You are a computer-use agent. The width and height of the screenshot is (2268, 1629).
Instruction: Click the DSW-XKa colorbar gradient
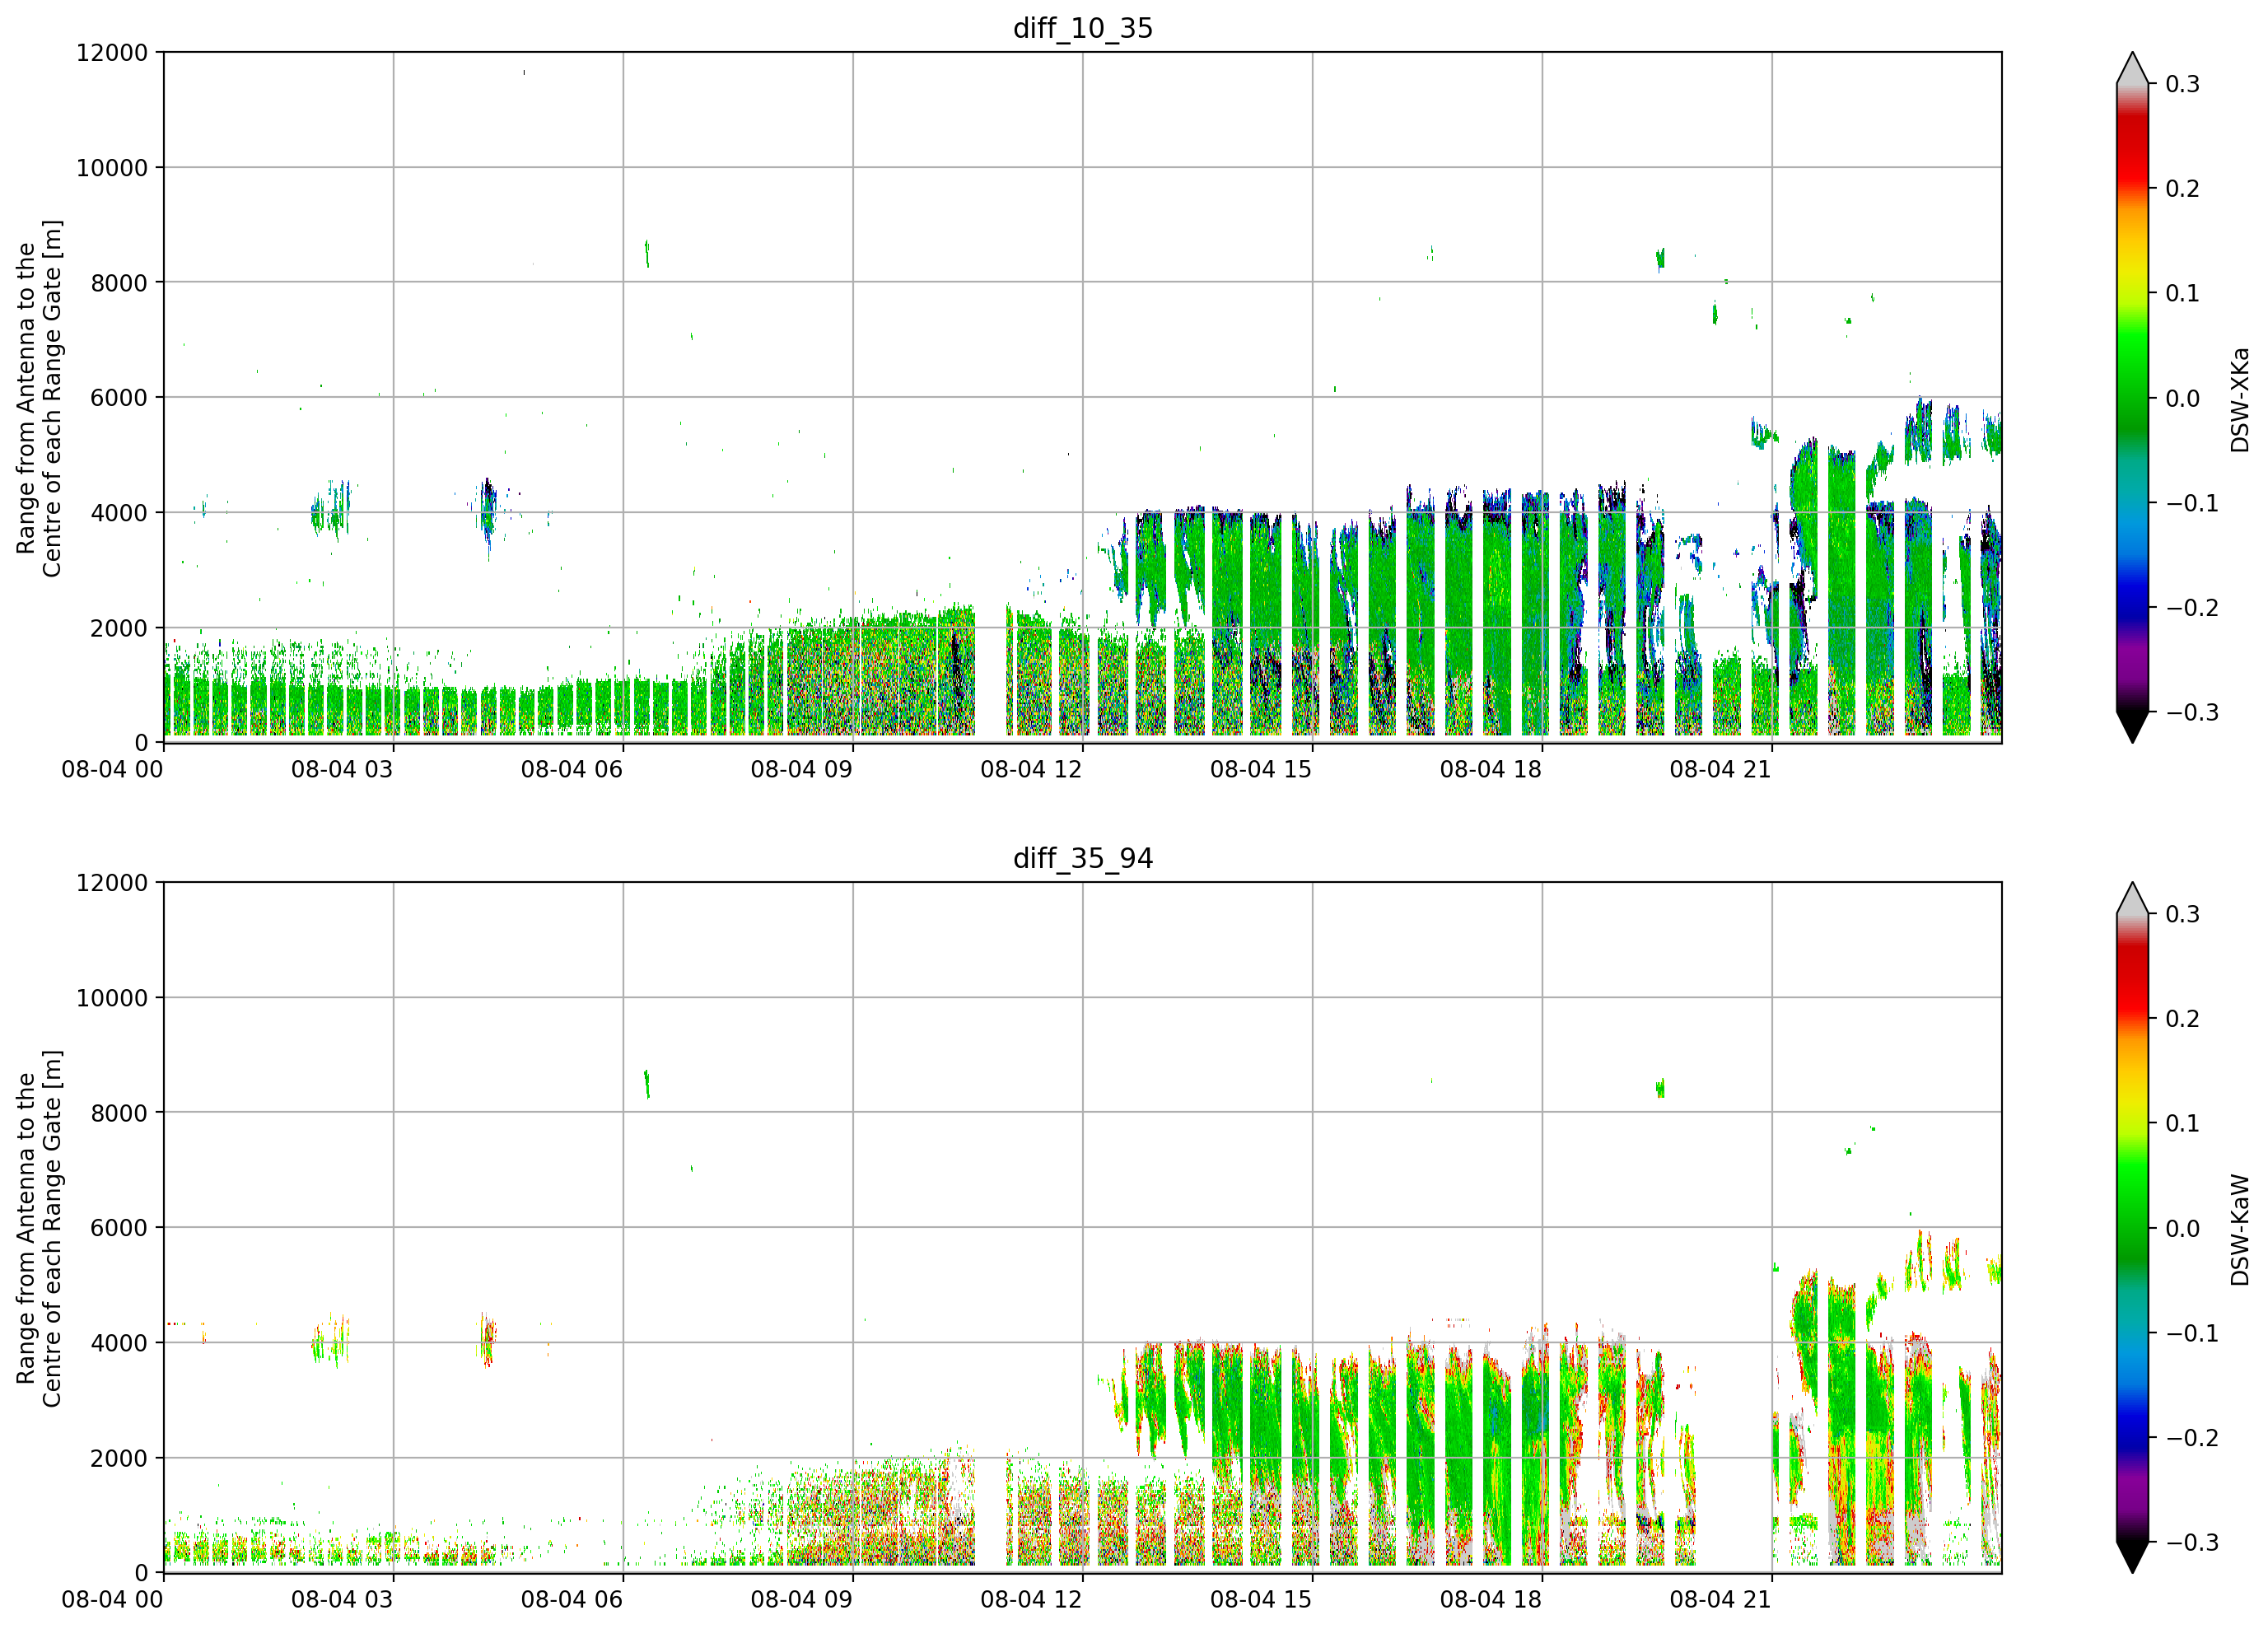click(x=2132, y=398)
